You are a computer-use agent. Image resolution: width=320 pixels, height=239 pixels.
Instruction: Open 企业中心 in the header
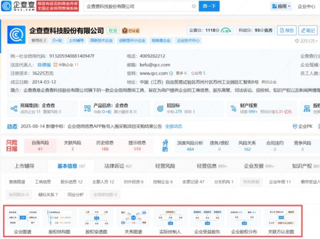307,6
